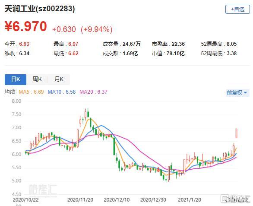The width and height of the screenshot is (253, 206).
Task: Click the 今开 6.63 opening price
Action: pos(17,44)
